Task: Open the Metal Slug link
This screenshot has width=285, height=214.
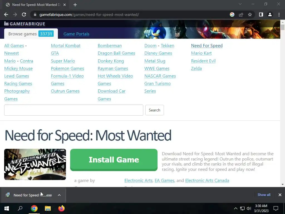Action: (155, 61)
